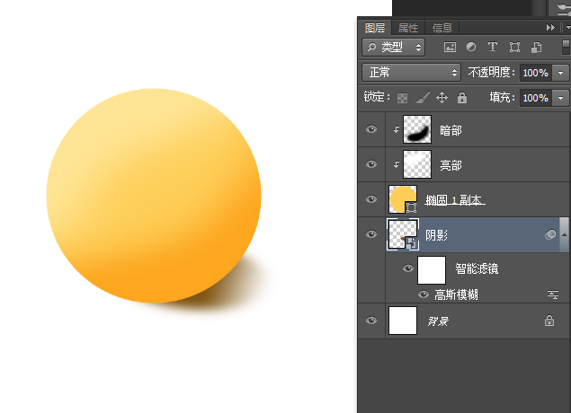Screen dimensions: 571x413
Task: Switch to the 信息 tab
Action: point(442,28)
